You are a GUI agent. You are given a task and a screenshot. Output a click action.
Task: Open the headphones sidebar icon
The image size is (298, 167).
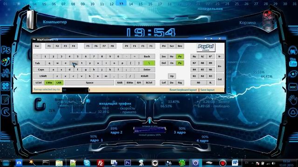point(293,51)
